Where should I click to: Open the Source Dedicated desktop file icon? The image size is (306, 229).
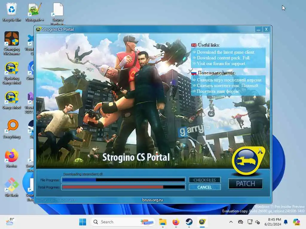tap(58, 14)
